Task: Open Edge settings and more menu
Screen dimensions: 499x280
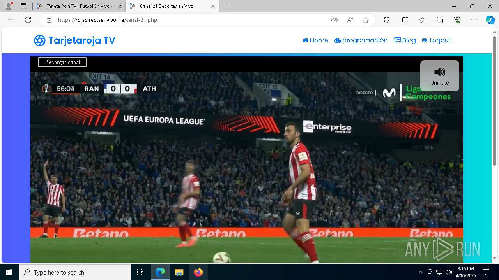Action: coord(474,20)
